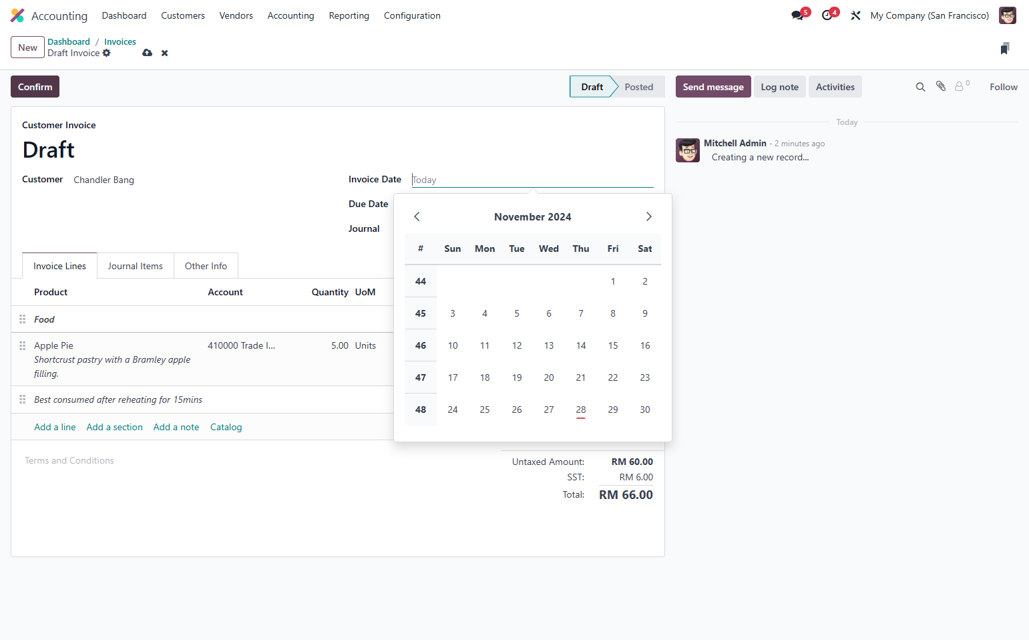Save the record with the cloud upload icon
The image size is (1029, 640).
(148, 53)
